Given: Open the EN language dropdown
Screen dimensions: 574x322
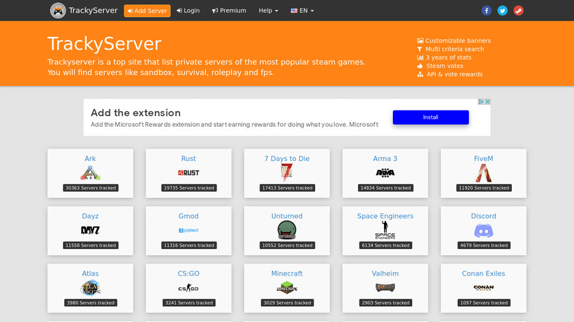Looking at the screenshot, I should click(302, 11).
